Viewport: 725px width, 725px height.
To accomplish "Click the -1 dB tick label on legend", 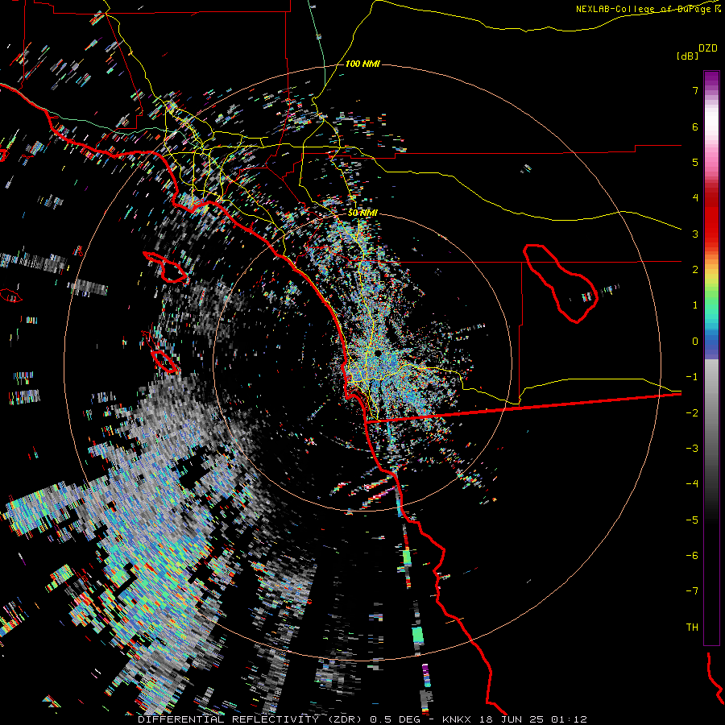I will point(692,377).
